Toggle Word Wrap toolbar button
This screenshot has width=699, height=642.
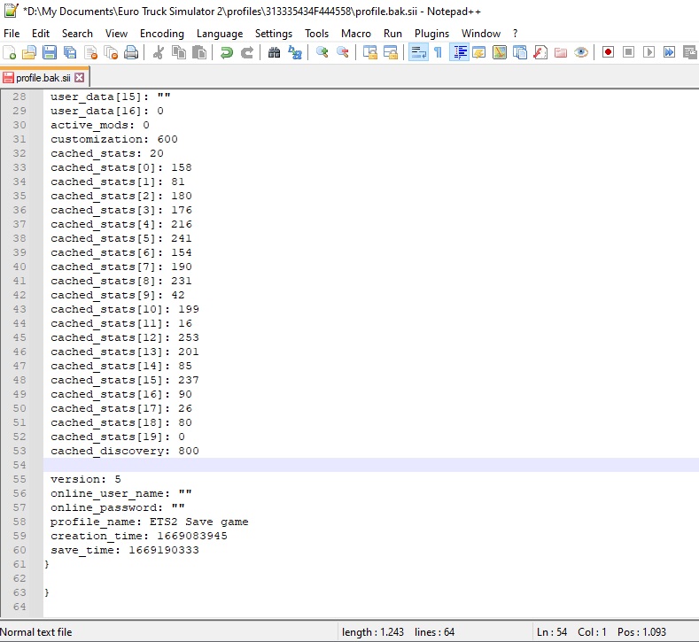[418, 52]
